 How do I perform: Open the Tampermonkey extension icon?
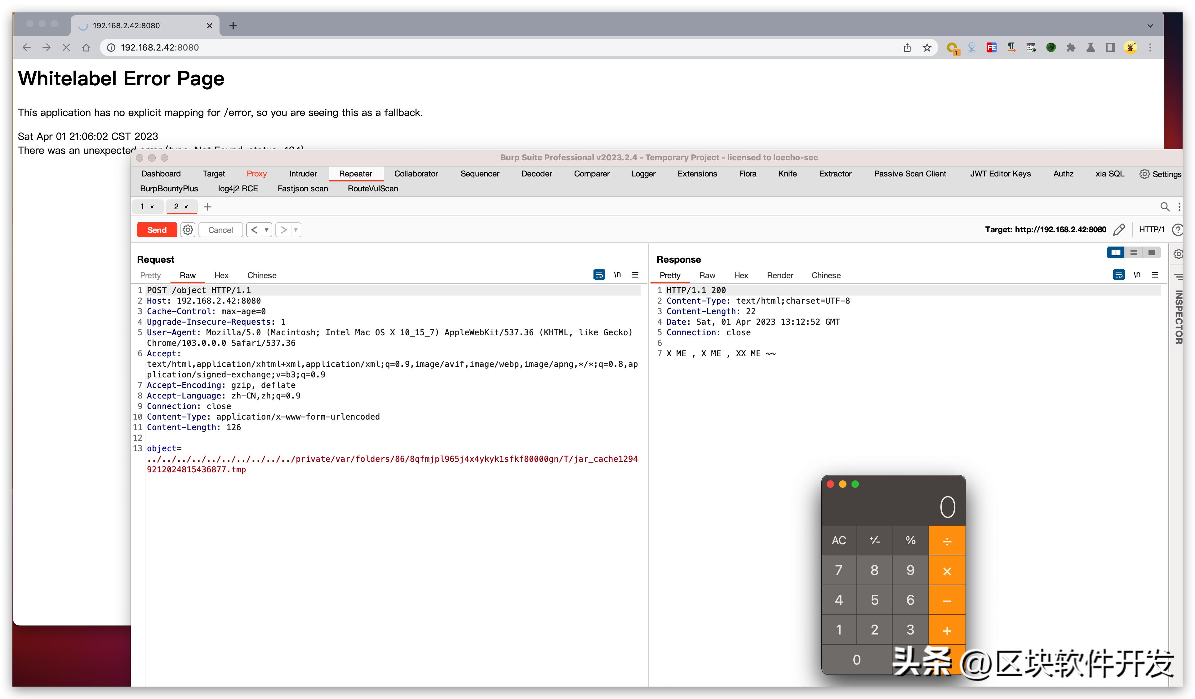tap(1131, 47)
